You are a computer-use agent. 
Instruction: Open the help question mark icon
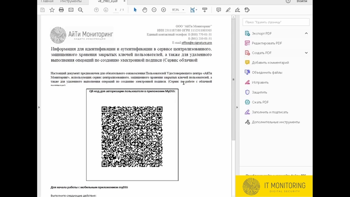[x=288, y=1]
